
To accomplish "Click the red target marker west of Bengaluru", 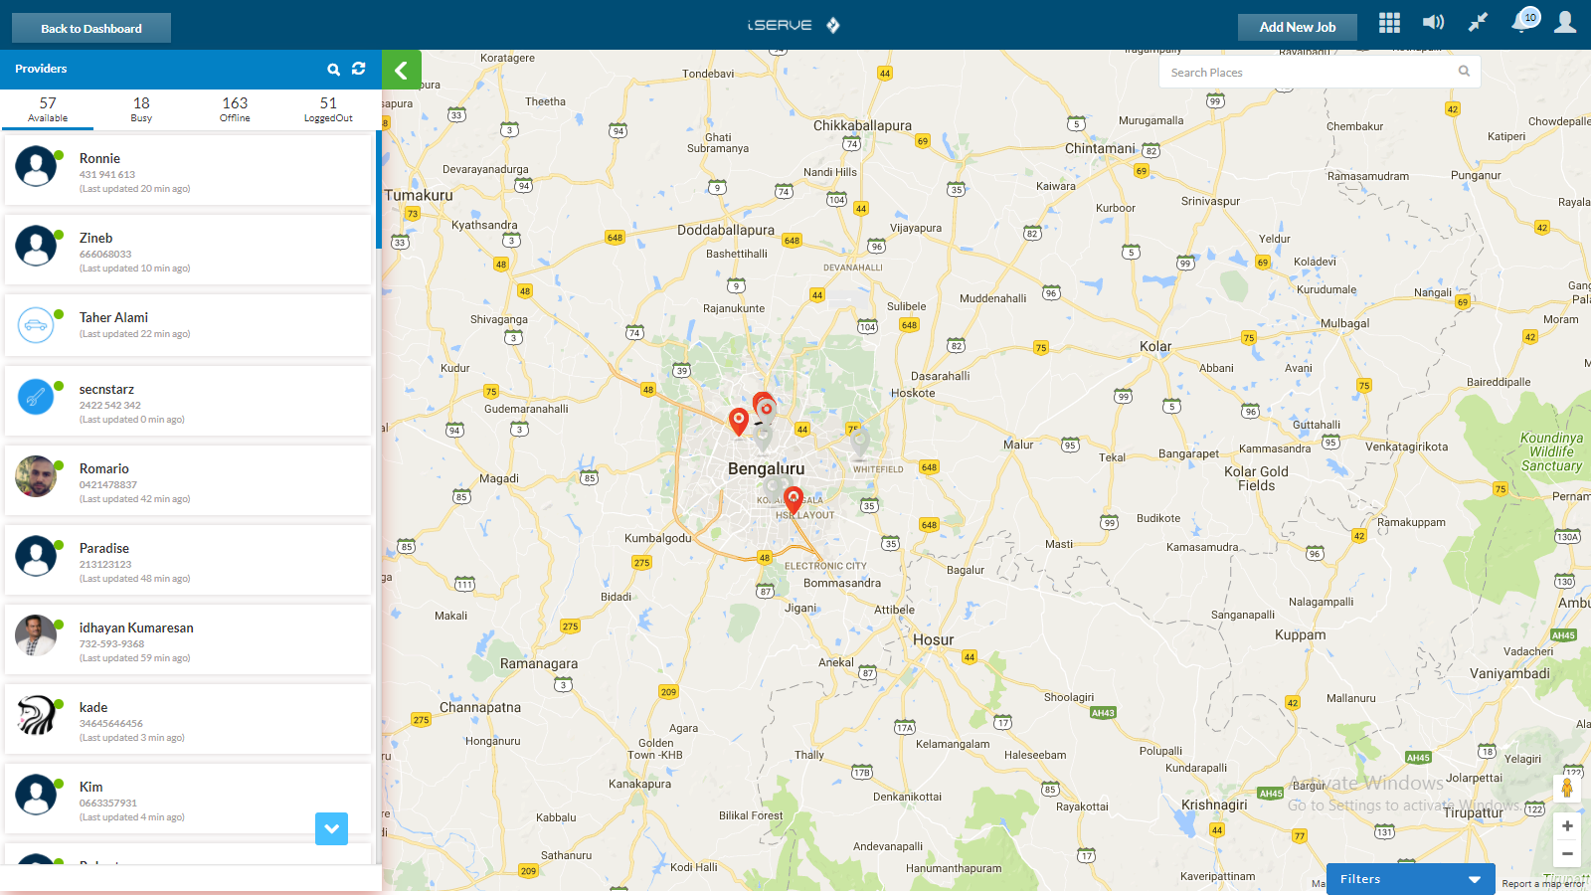I will [x=739, y=421].
